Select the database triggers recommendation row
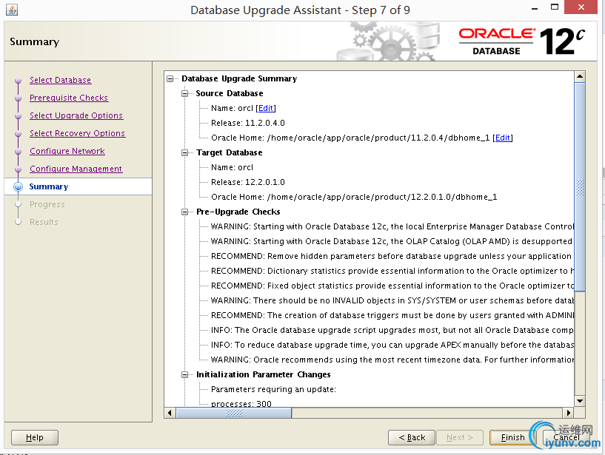This screenshot has height=455, width=605. [x=392, y=315]
